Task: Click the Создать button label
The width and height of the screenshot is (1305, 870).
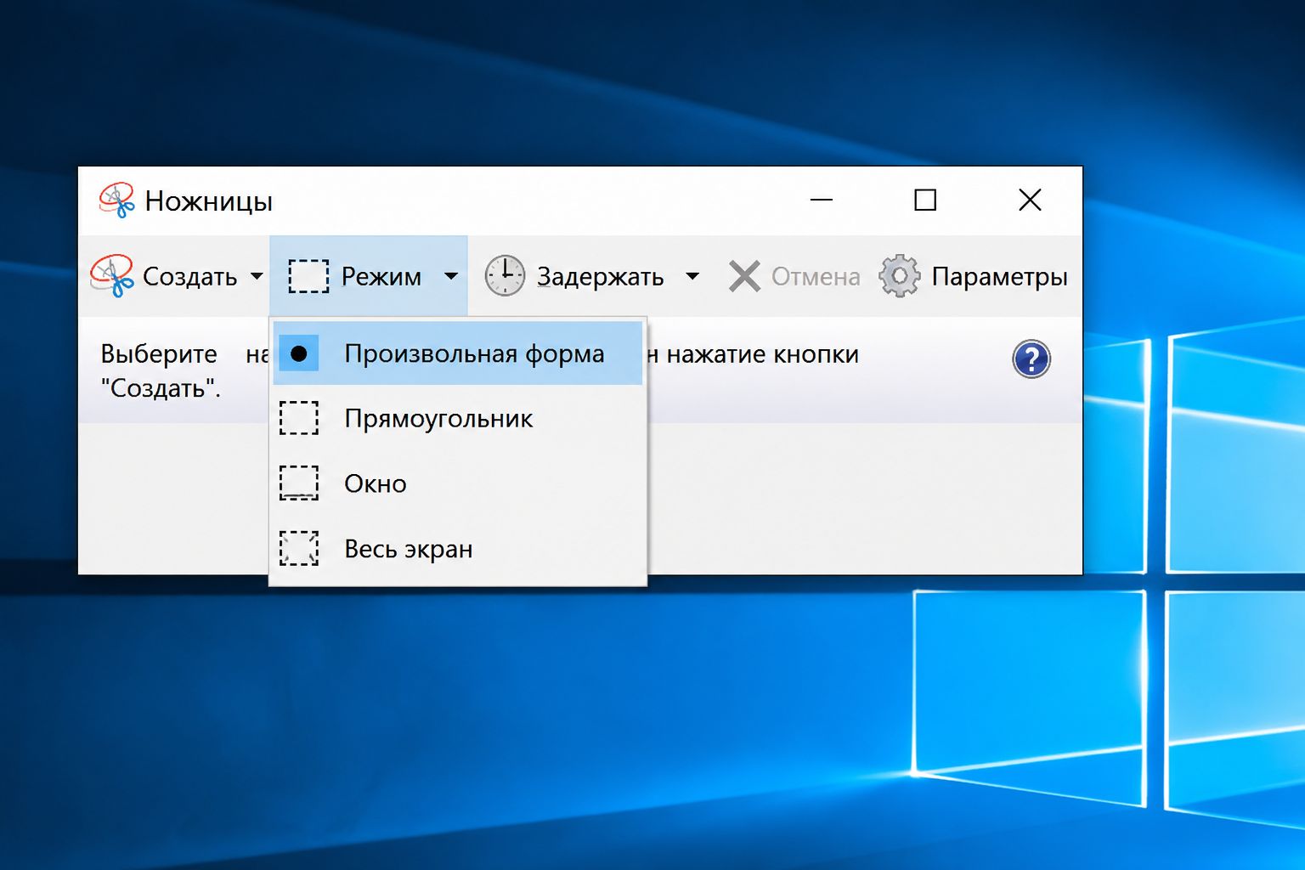Action: point(190,277)
